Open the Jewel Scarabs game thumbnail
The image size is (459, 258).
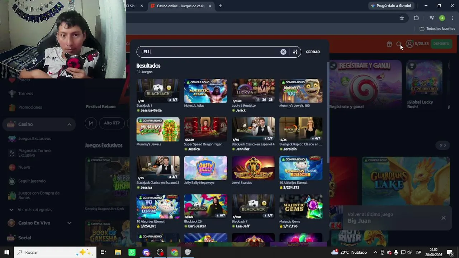pos(253,168)
